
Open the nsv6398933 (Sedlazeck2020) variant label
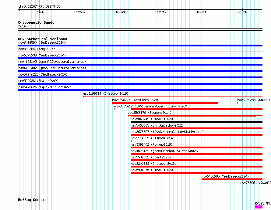[x=42, y=55]
